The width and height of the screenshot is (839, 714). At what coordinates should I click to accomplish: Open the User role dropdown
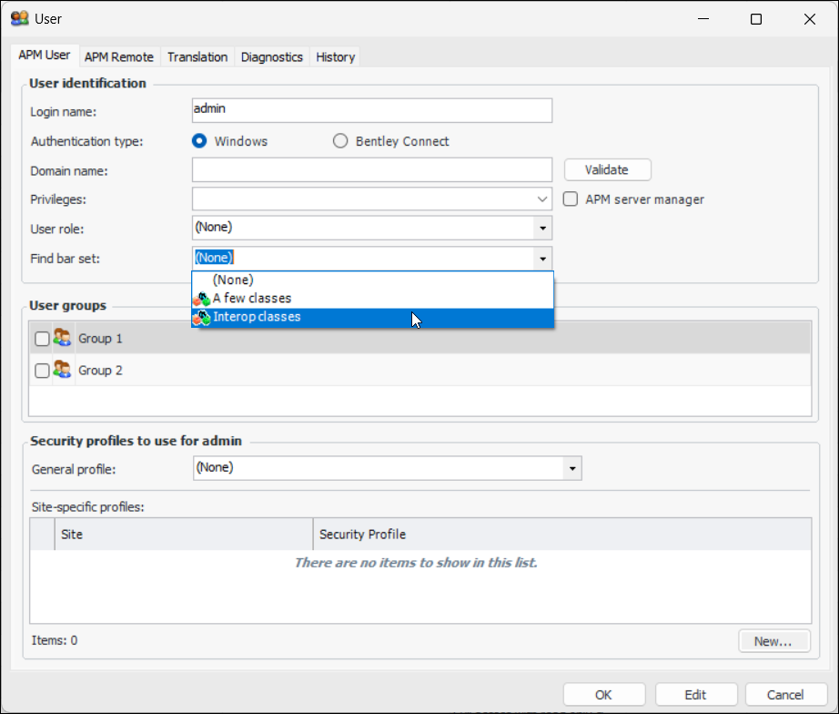click(x=542, y=228)
